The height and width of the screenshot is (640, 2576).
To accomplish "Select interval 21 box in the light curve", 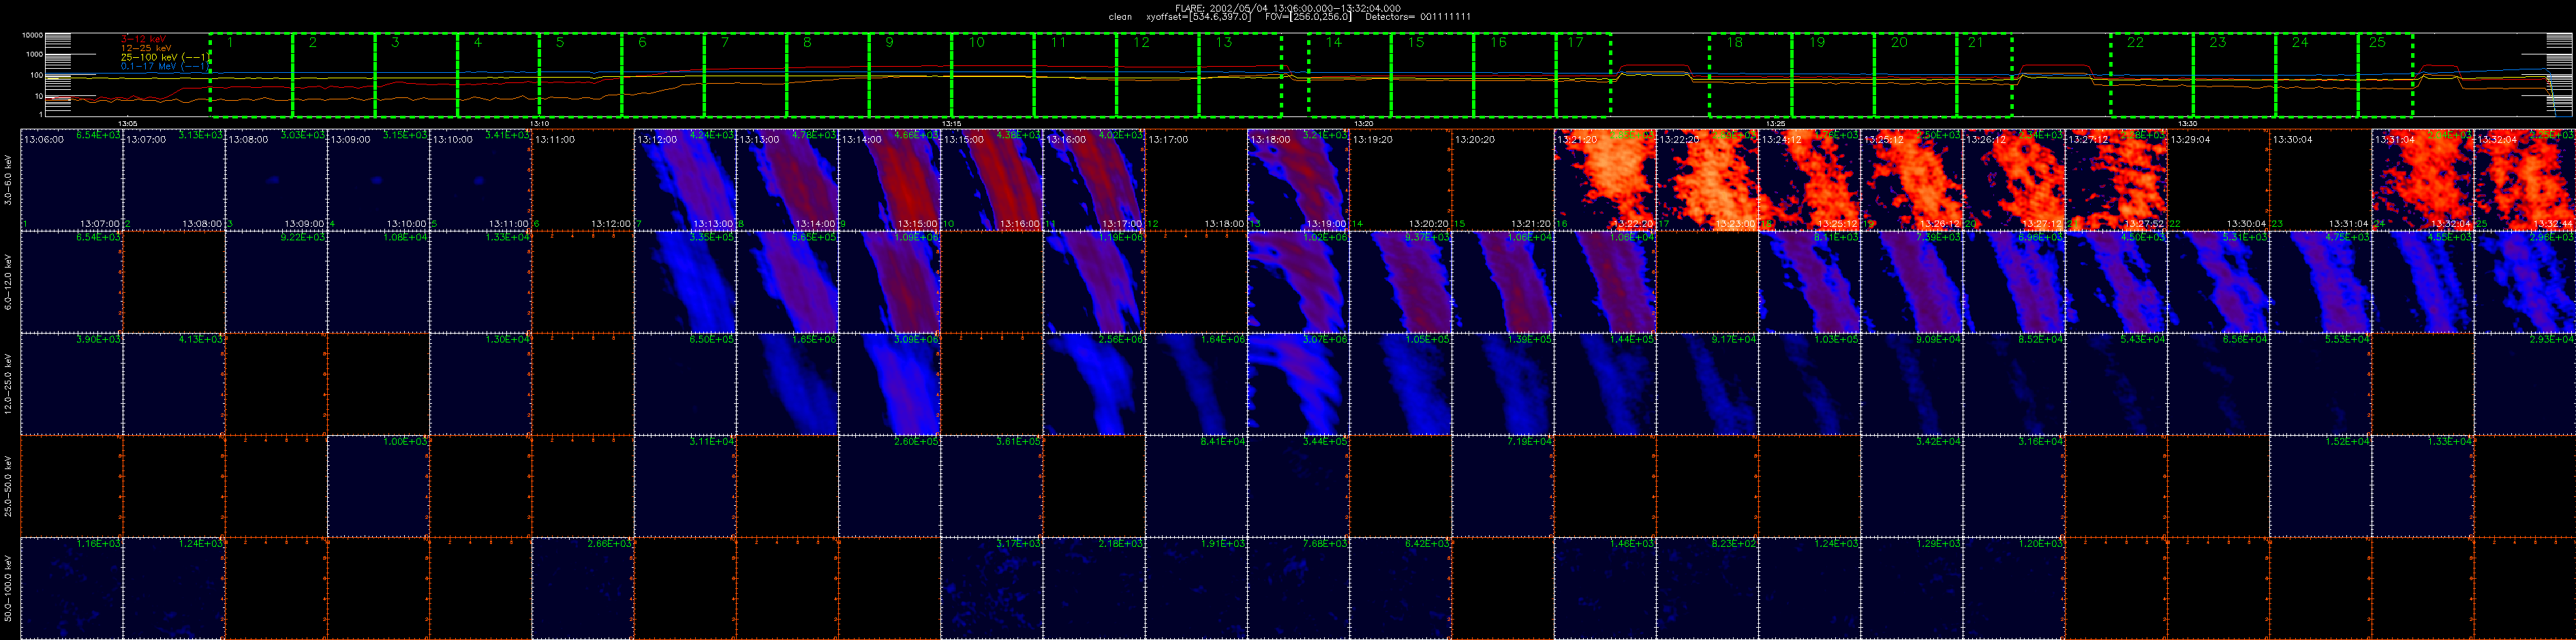I will [x=1984, y=75].
